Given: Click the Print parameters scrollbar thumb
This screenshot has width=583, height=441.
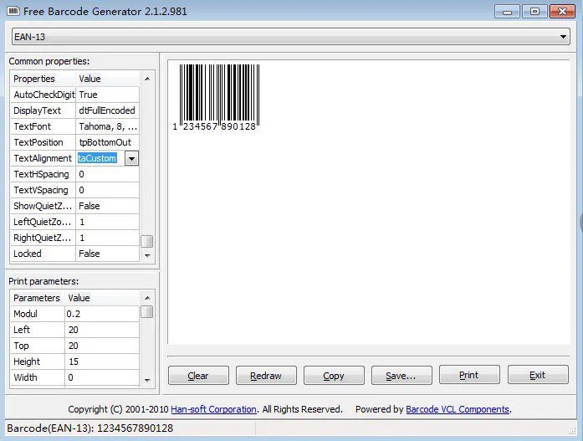Looking at the screenshot, I should coord(147,312).
